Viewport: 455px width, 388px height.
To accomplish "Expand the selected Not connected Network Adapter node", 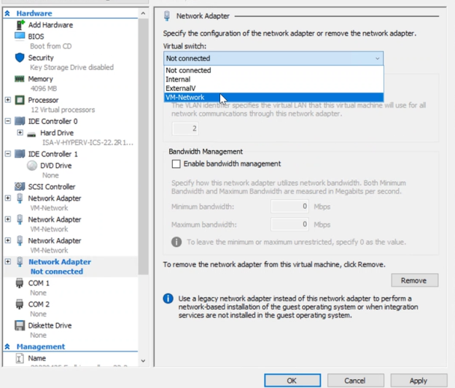I will click(x=8, y=261).
